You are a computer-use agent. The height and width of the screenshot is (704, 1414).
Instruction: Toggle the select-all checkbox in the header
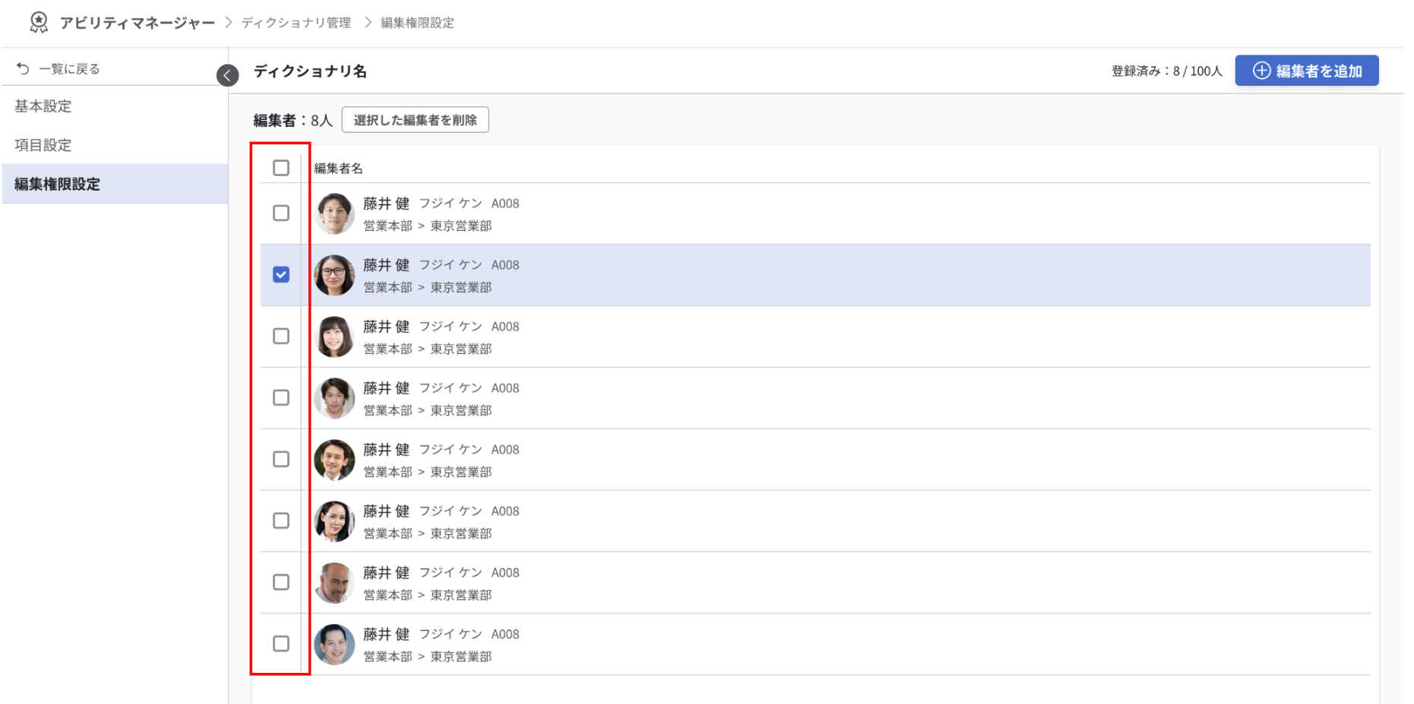pyautogui.click(x=282, y=167)
